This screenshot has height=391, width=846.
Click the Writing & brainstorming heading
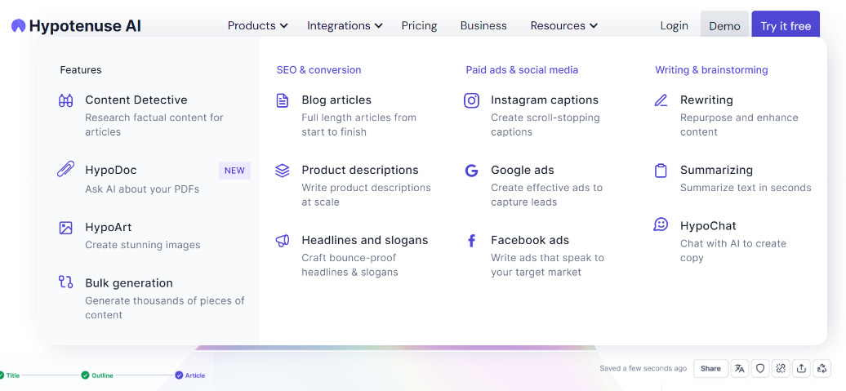711,69
